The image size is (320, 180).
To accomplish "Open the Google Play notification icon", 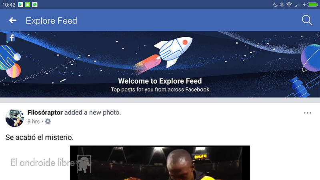I will tap(20, 4).
